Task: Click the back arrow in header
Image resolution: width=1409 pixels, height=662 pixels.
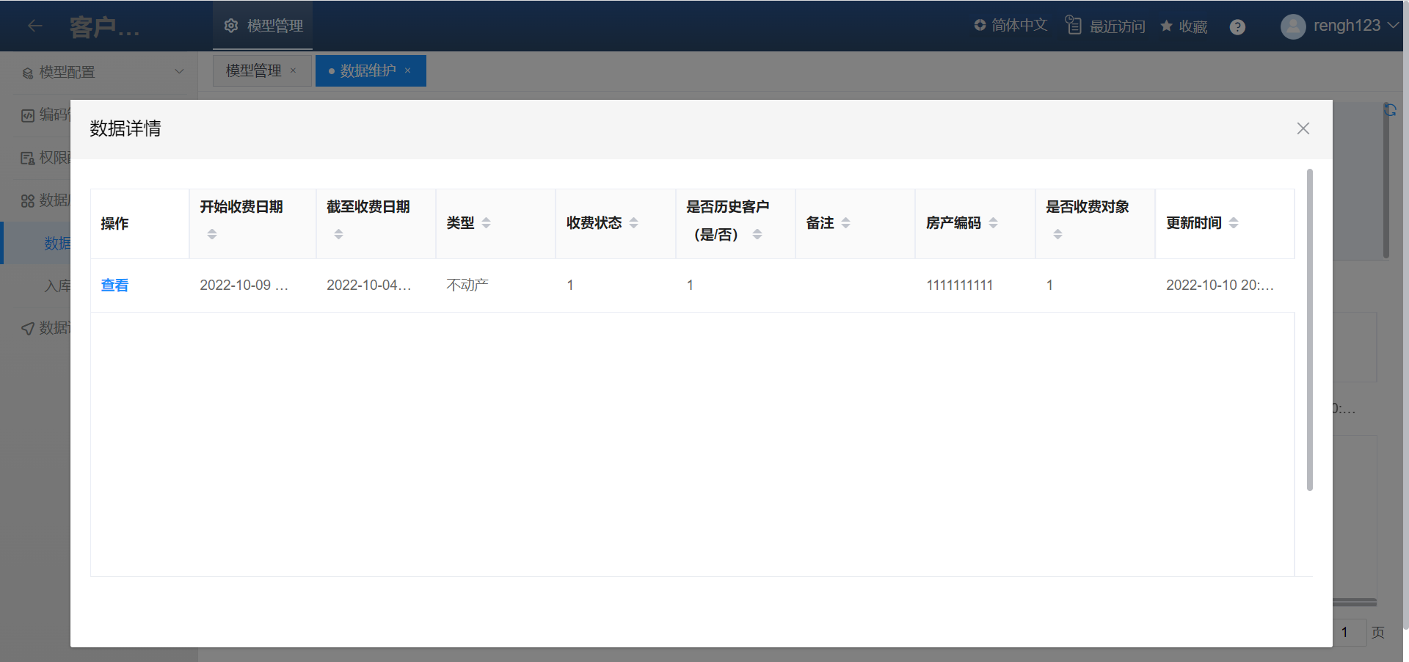Action: coord(34,26)
